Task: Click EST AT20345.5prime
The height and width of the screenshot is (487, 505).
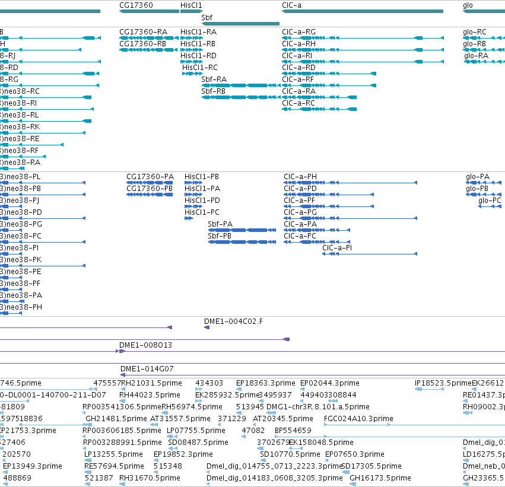Action: tap(283, 419)
